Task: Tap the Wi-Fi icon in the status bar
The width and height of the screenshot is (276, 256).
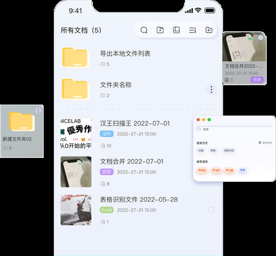Action: [x=198, y=10]
